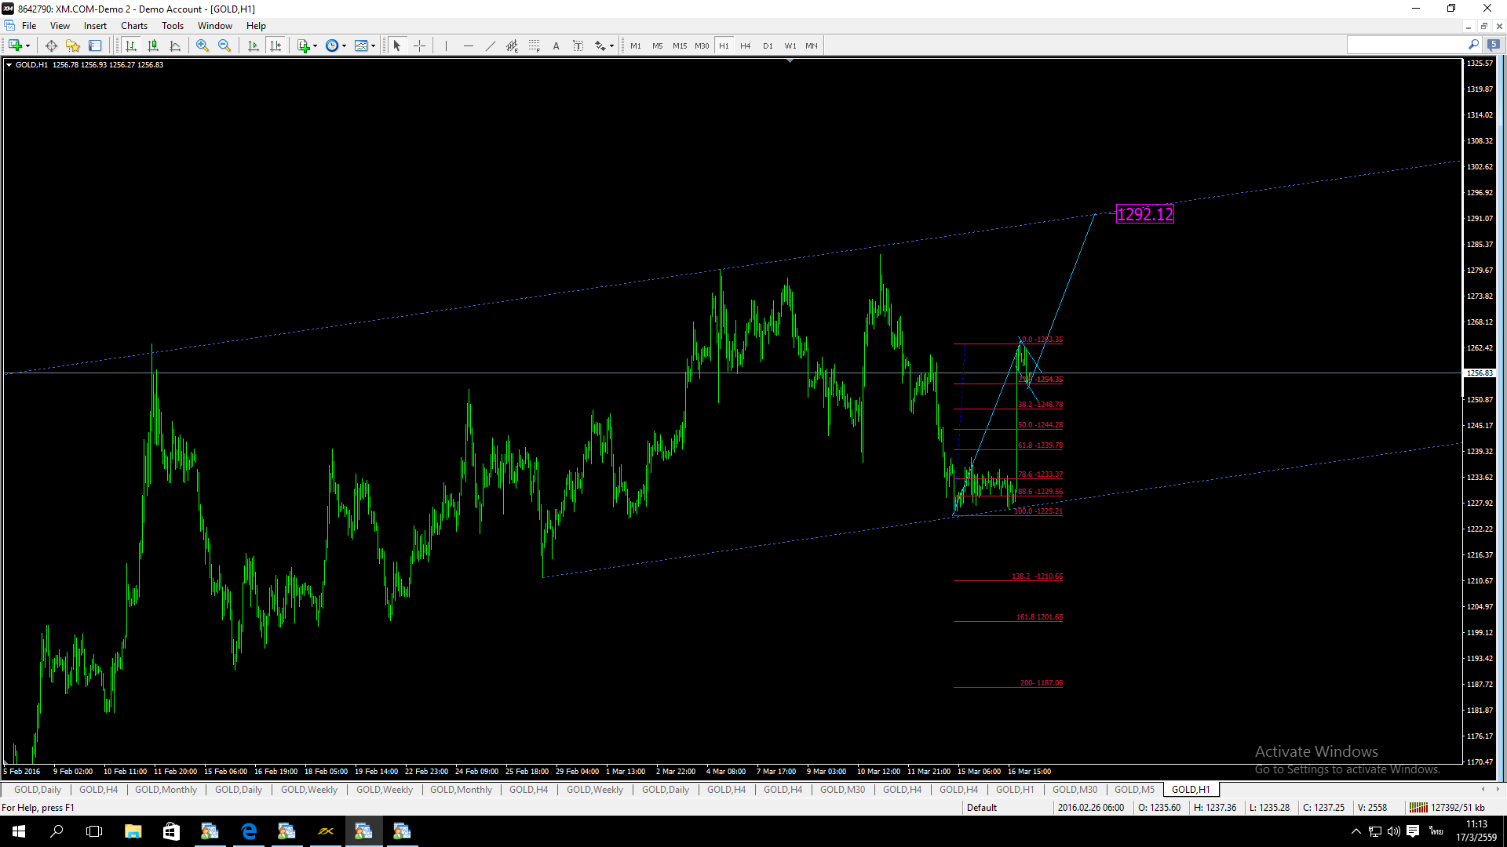1507x847 pixels.
Task: Click the Zoom Out magnifier icon
Action: [224, 45]
